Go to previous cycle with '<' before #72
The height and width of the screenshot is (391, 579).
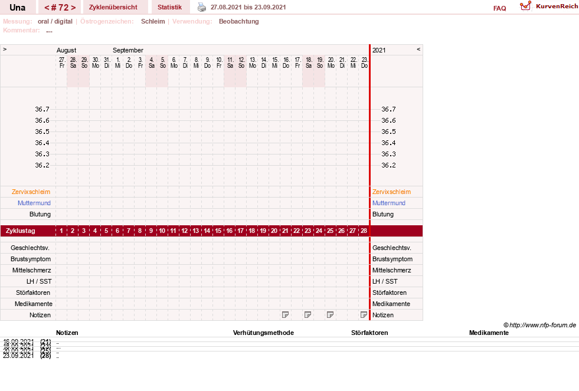pos(47,8)
